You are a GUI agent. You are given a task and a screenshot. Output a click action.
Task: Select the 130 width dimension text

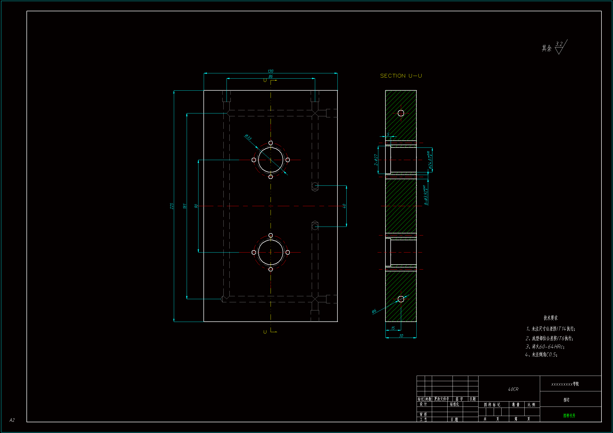tap(270, 71)
